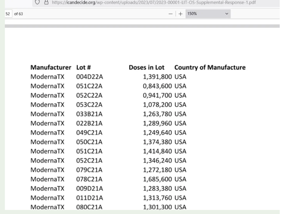Click lot number 033B21A
The height and width of the screenshot is (214, 282).
pos(89,114)
